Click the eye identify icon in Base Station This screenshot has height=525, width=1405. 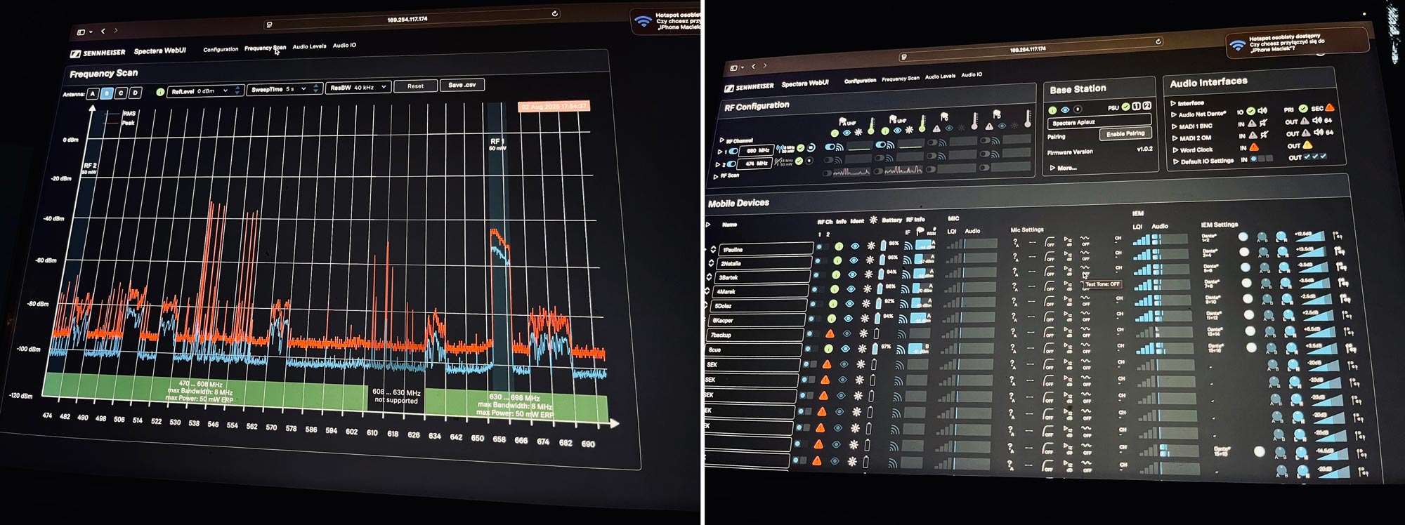tap(1065, 109)
